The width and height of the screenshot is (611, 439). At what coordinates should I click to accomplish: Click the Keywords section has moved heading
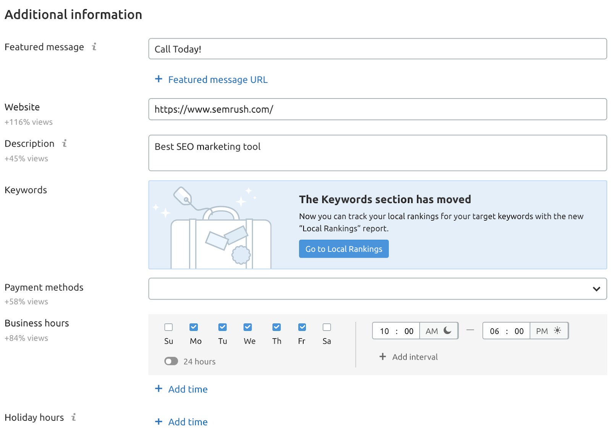pyautogui.click(x=385, y=199)
